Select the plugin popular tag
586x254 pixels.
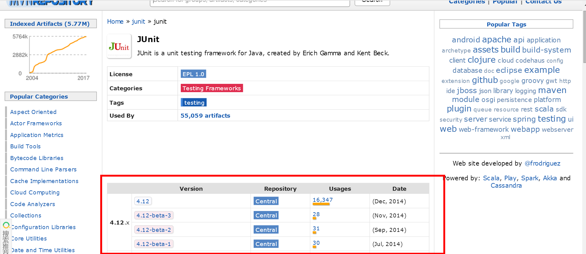coord(459,109)
